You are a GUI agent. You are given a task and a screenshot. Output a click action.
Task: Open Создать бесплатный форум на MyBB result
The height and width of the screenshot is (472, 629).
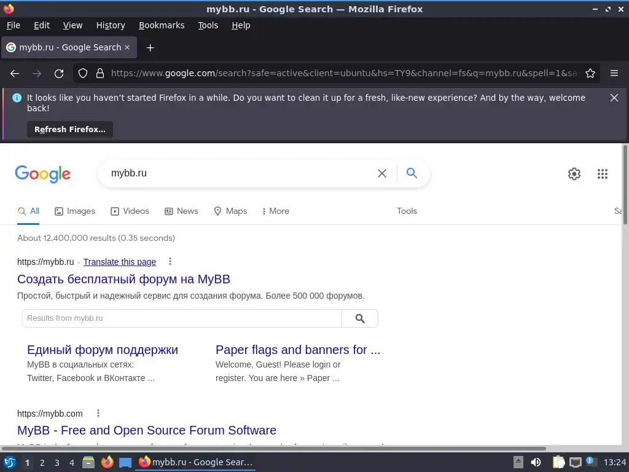pos(123,280)
